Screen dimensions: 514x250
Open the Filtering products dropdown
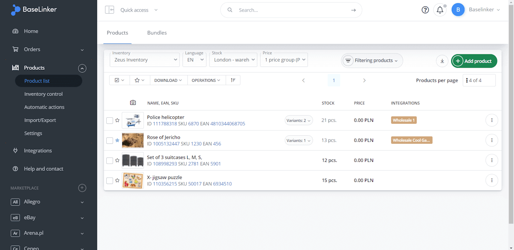(x=372, y=60)
